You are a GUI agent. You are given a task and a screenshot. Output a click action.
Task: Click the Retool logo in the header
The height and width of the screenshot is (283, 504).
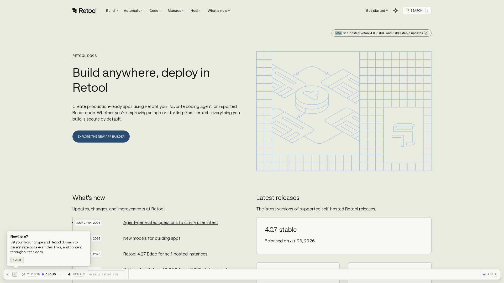(x=84, y=10)
